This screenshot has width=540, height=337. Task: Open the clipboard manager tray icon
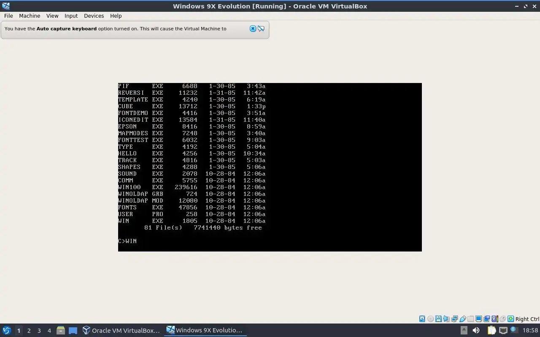[x=492, y=330]
